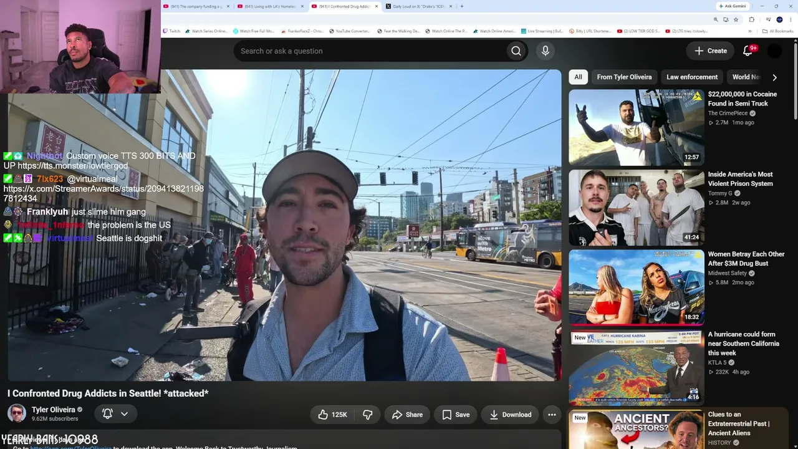Open the Twitch bookmark

pos(171,31)
